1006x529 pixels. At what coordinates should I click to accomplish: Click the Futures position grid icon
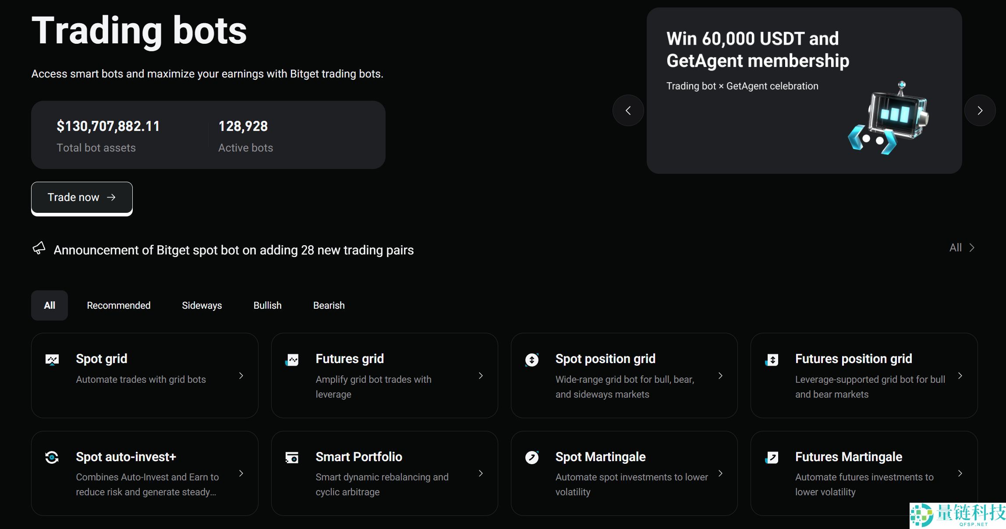tap(772, 360)
